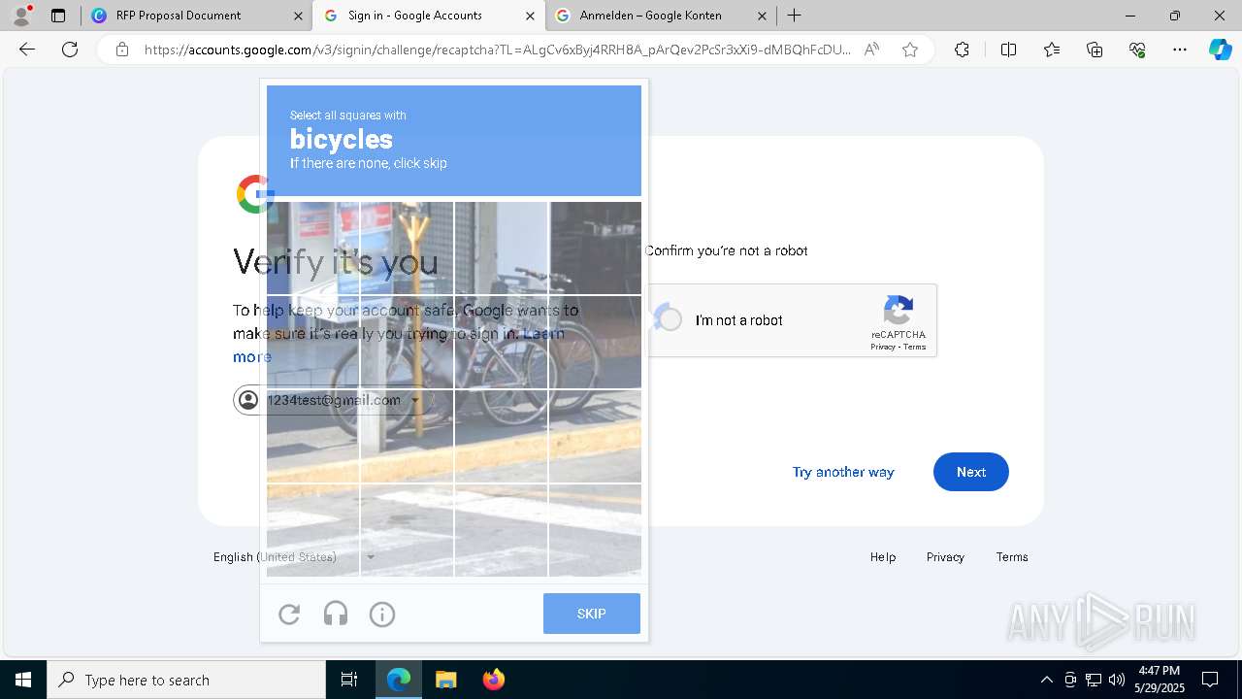Open Collections panel
Viewport: 1242px width, 699px height.
[x=1095, y=50]
